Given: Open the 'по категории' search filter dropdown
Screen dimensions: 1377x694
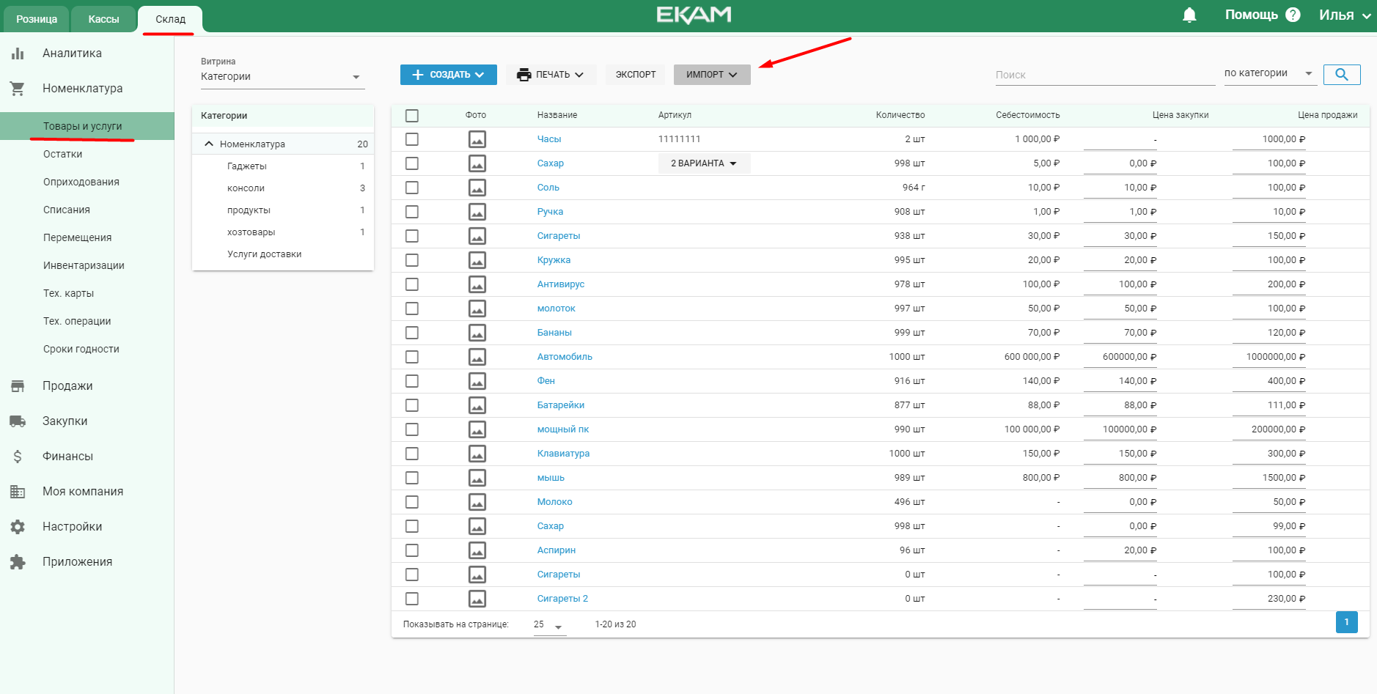Looking at the screenshot, I should 1269,73.
